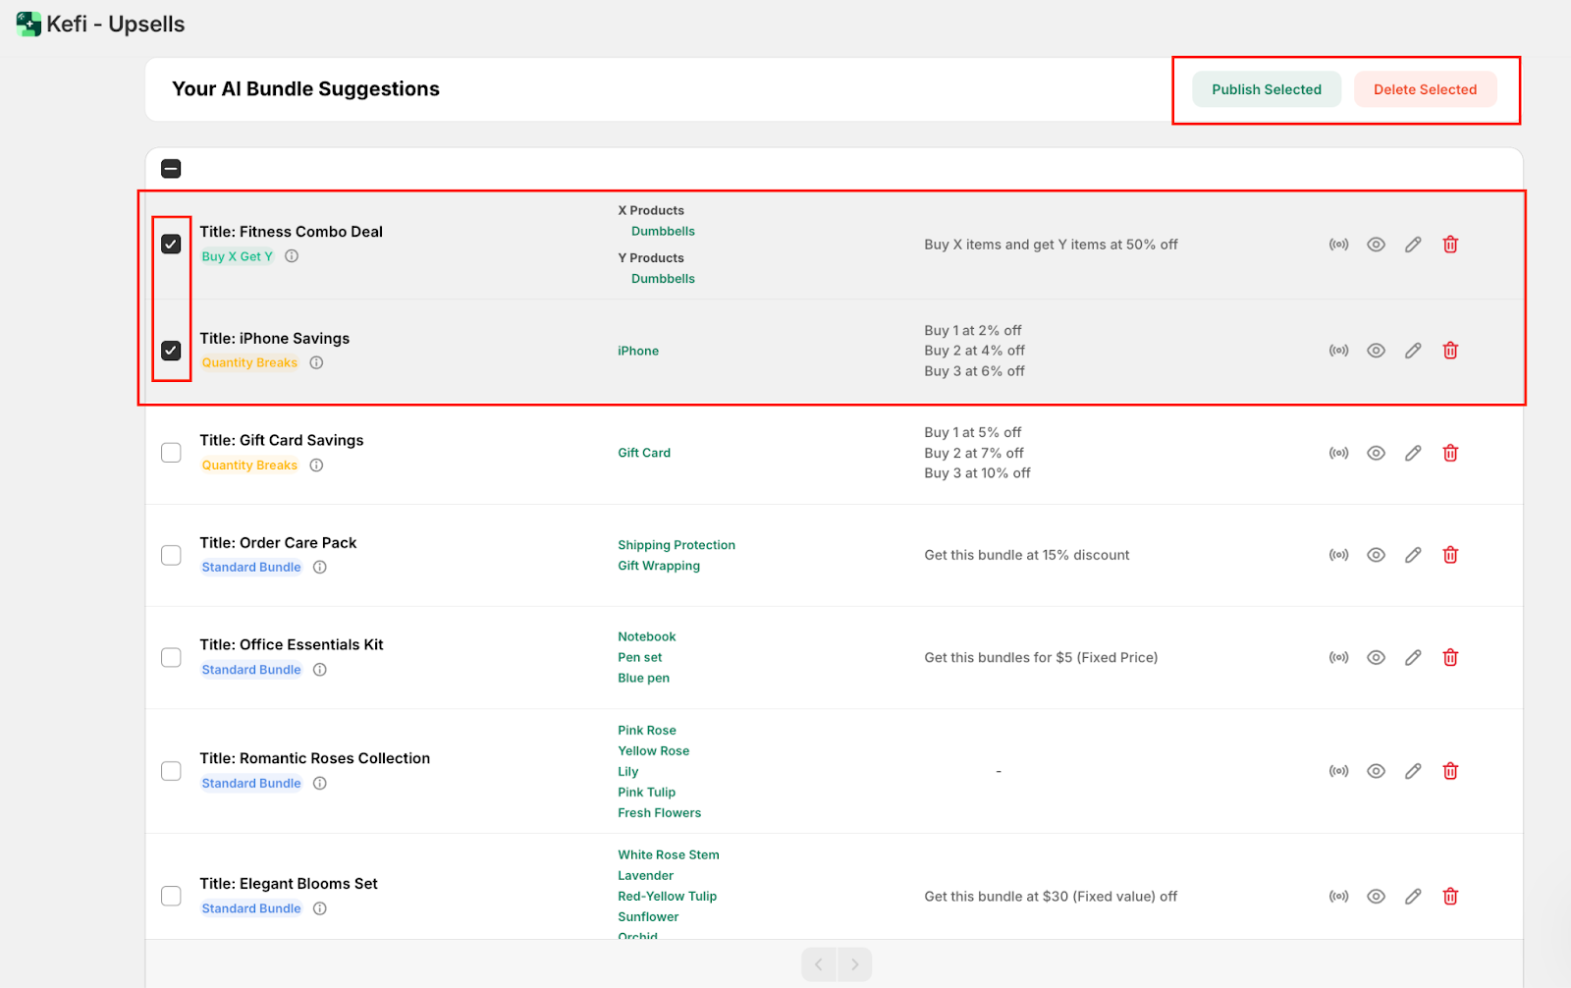Click trash icon for Office Essentials Kit
This screenshot has height=988, width=1571.
point(1450,657)
